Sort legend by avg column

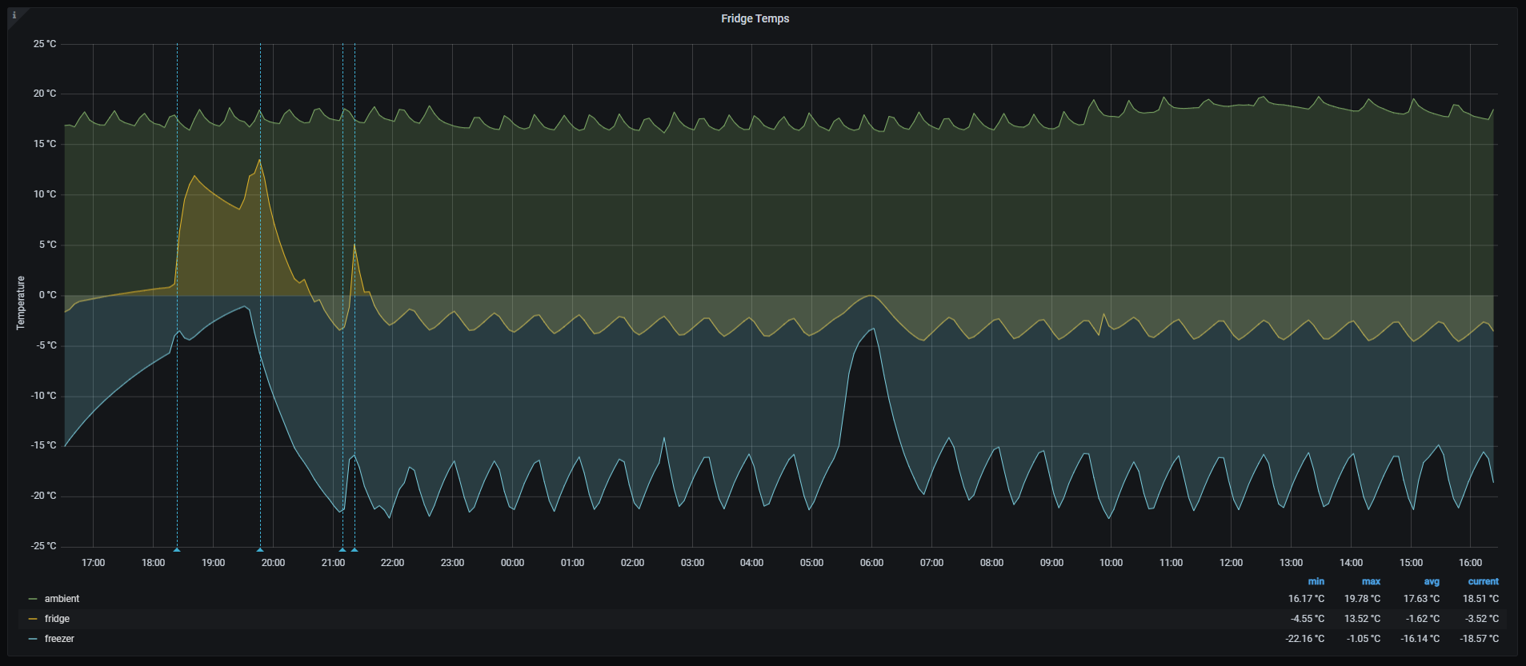[x=1432, y=581]
